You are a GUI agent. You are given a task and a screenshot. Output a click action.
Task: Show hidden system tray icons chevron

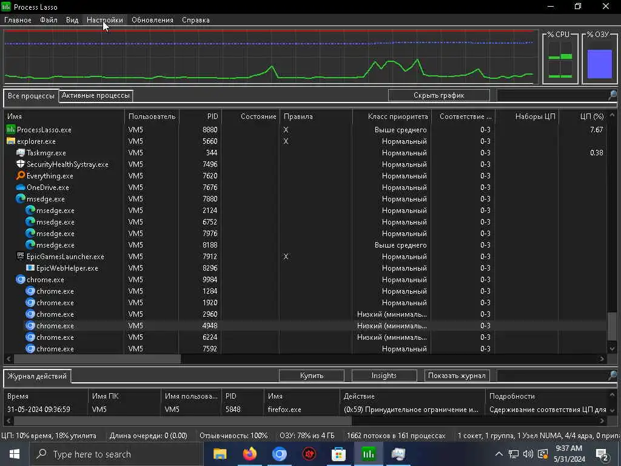tap(499, 454)
